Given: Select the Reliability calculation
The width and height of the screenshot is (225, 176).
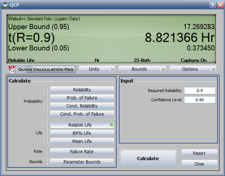Looking at the screenshot, I should (x=82, y=90).
